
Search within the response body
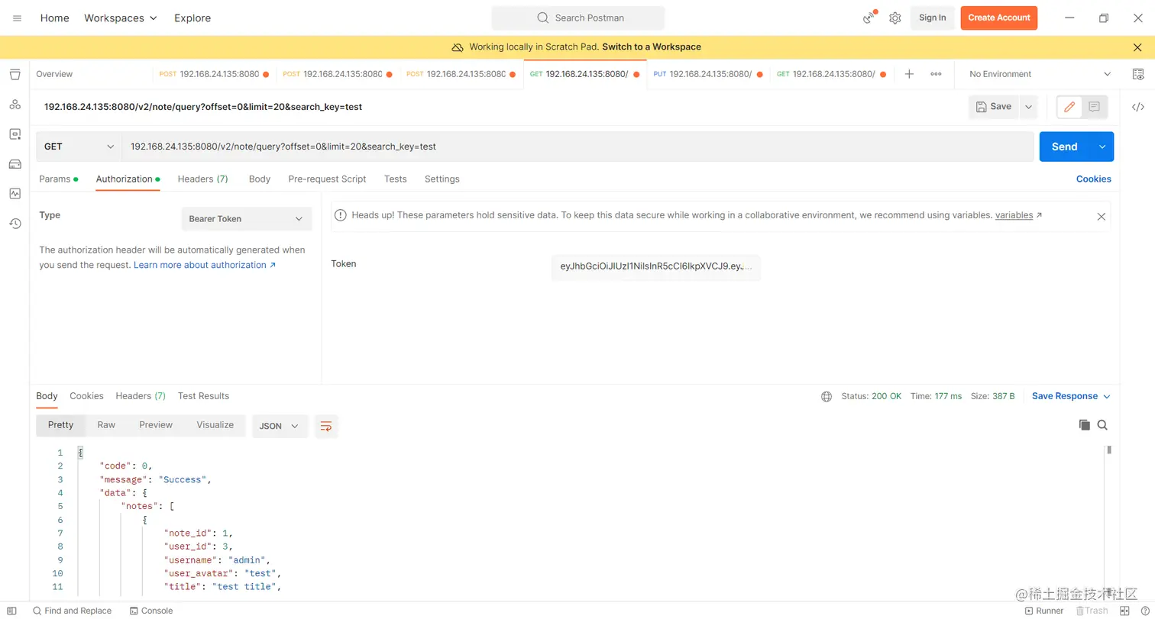click(x=1102, y=425)
